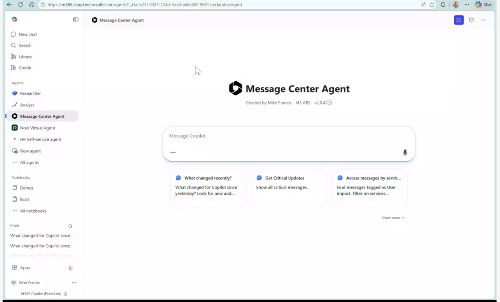The width and height of the screenshot is (500, 302).
Task: Click the new chat compose icon top right
Action: [459, 20]
